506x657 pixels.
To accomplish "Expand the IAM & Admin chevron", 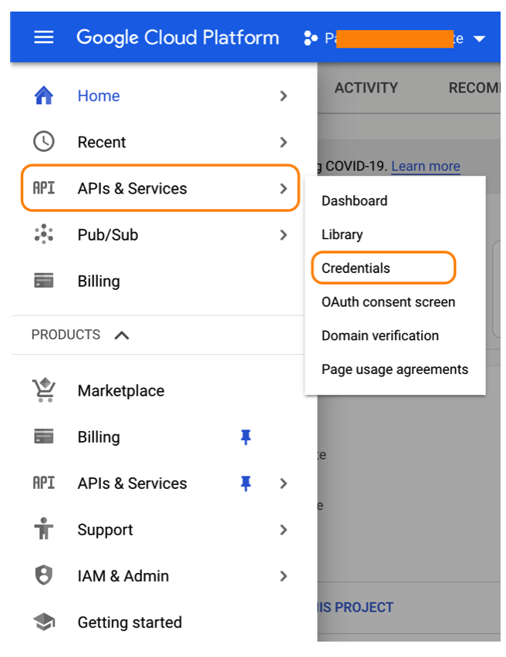I will 284,576.
